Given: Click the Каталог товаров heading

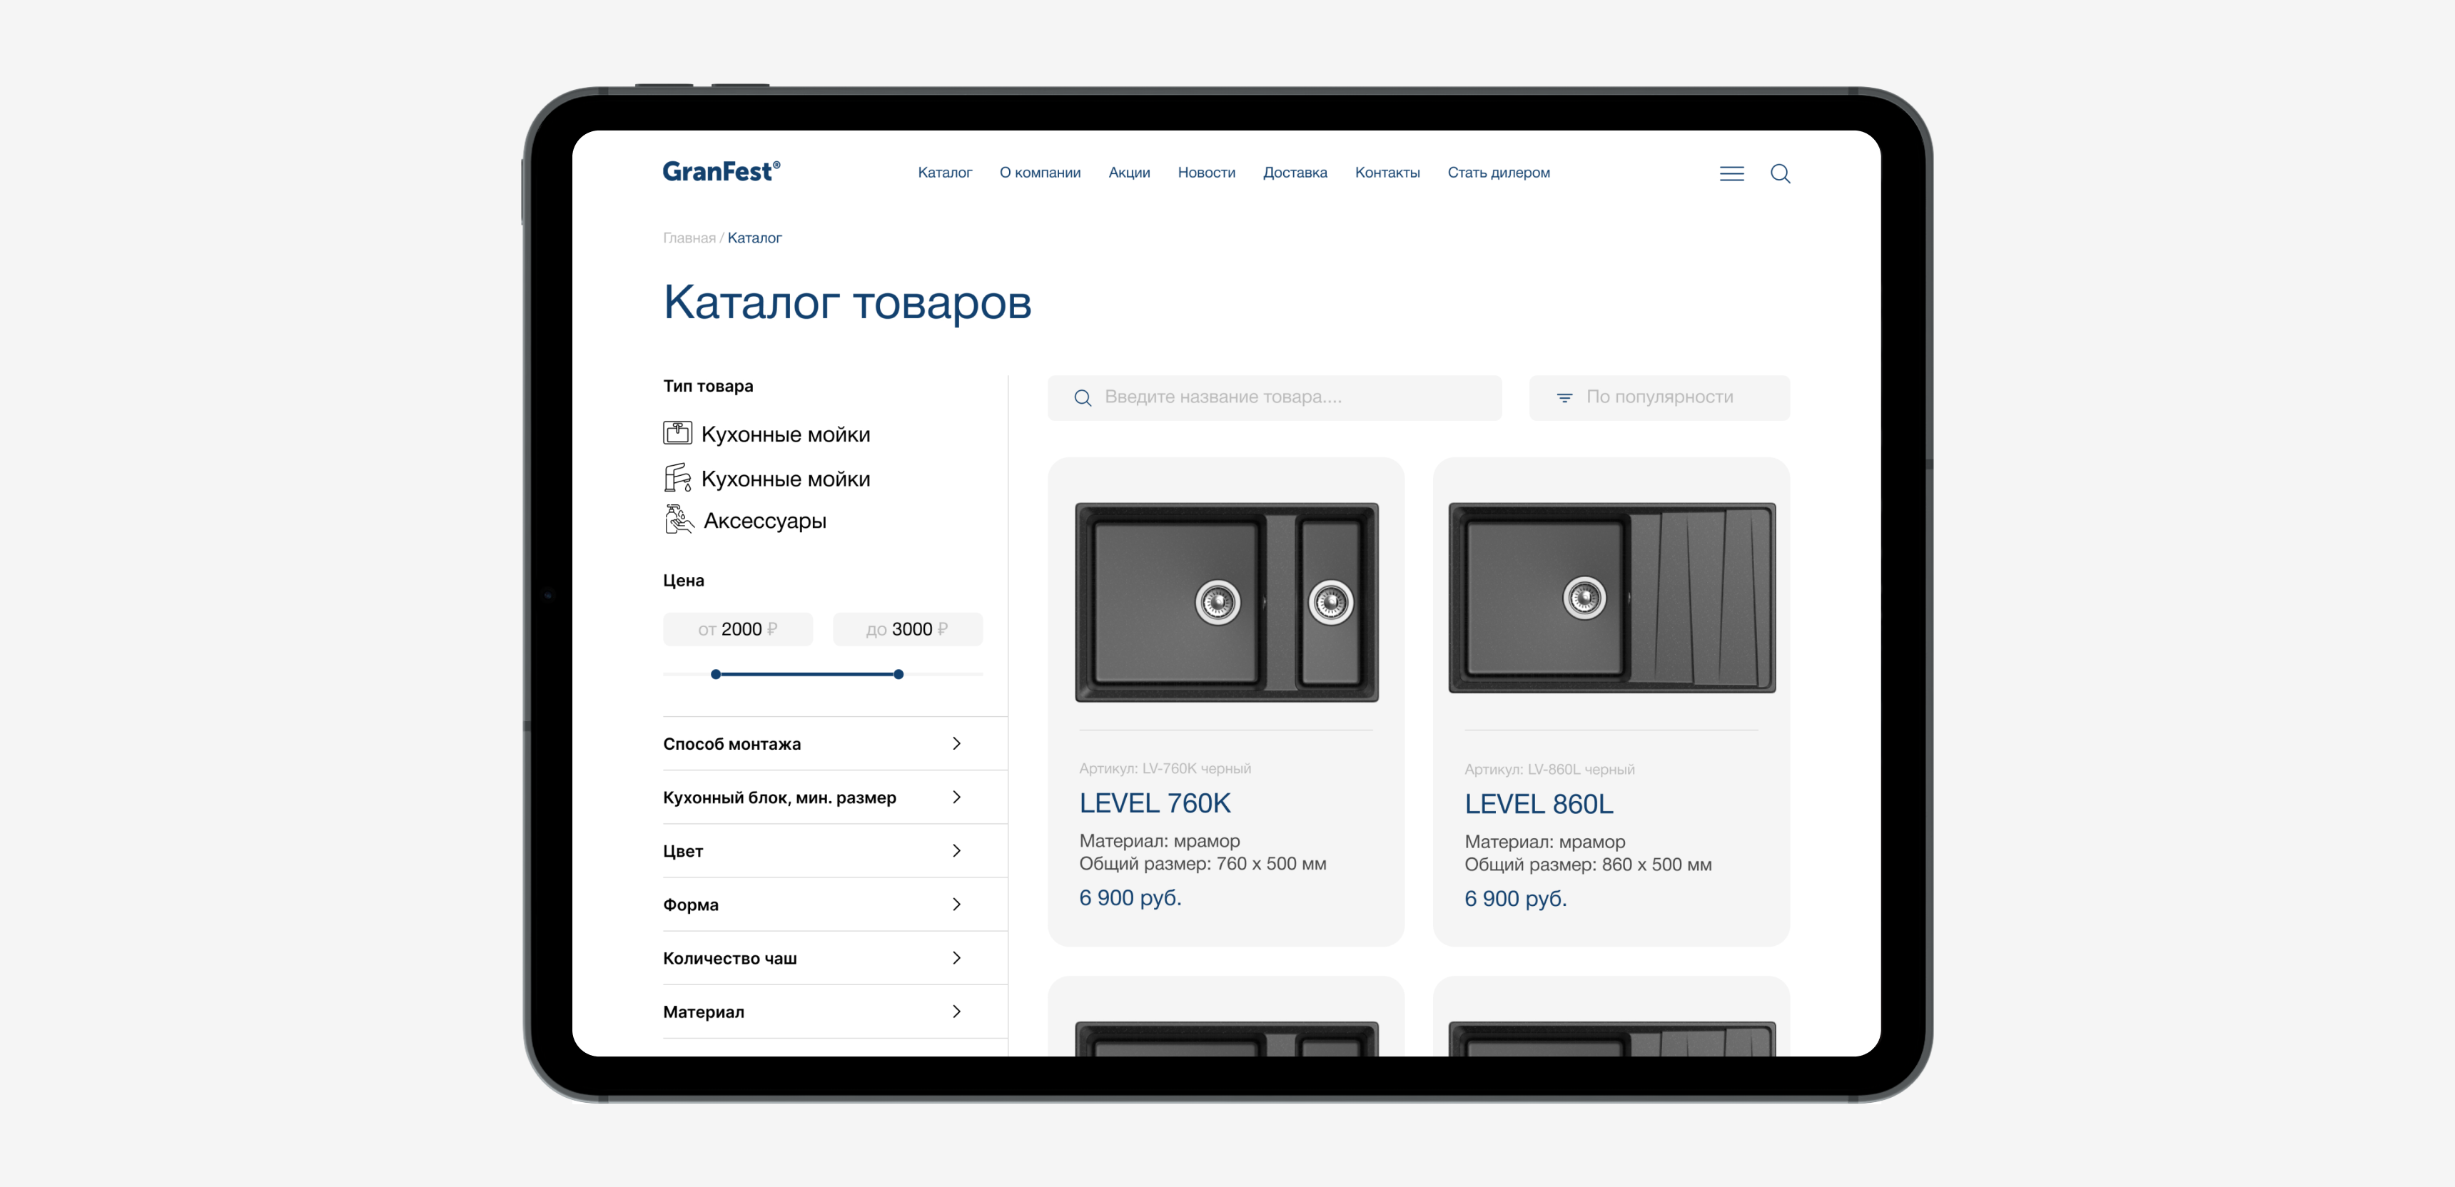Looking at the screenshot, I should coord(847,303).
